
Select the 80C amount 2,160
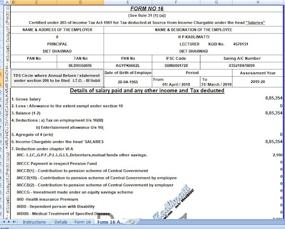[277, 155]
